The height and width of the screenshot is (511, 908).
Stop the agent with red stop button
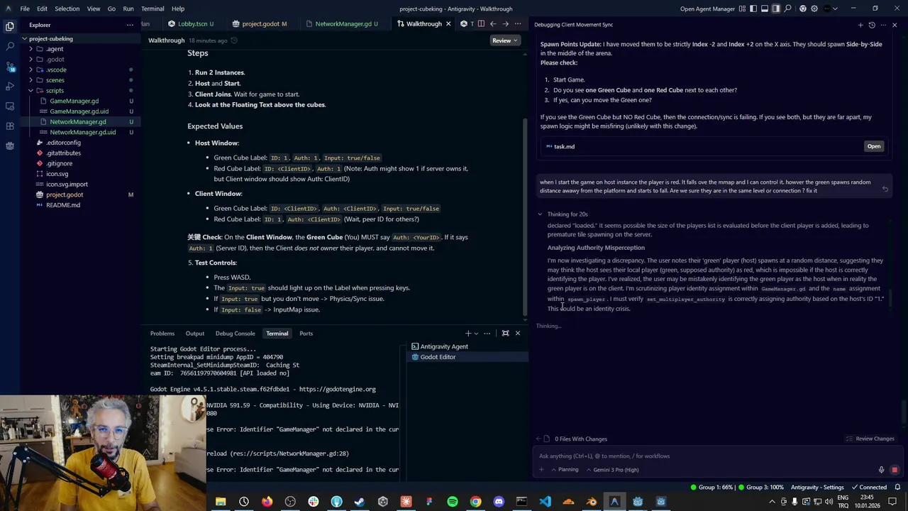click(x=895, y=470)
